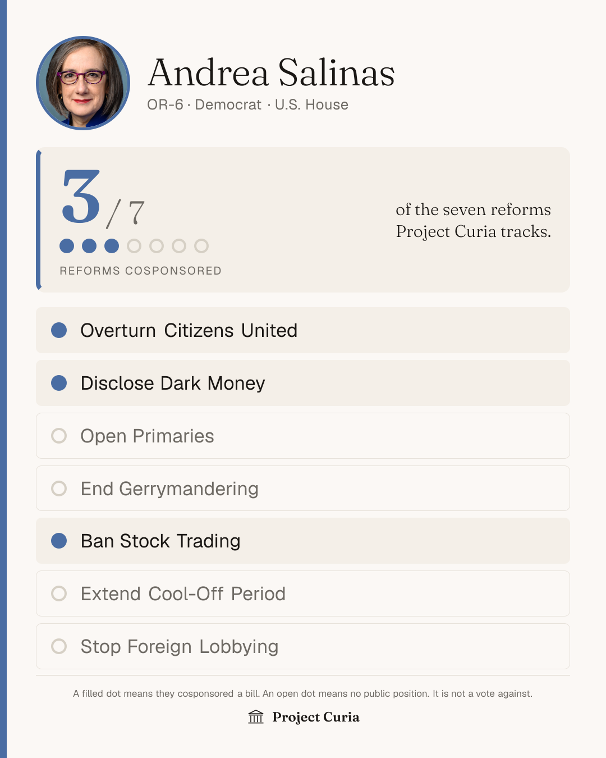
Task: Click the filled dot beside Overturn Citizens United
Action: point(59,330)
